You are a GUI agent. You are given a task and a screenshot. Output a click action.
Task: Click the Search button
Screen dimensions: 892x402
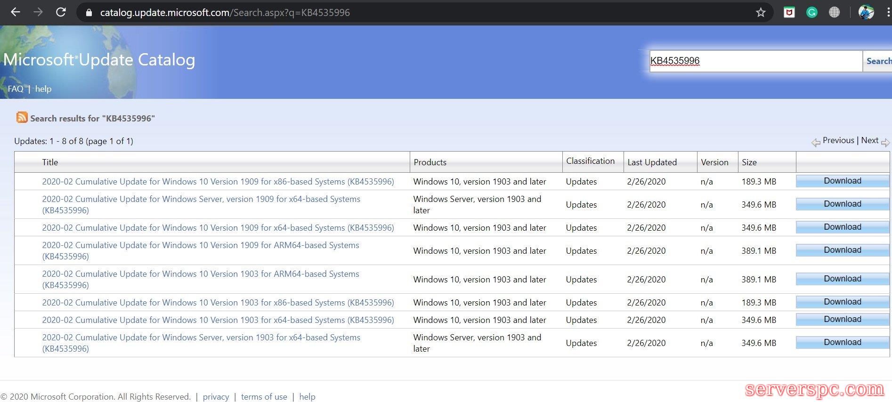click(x=878, y=61)
